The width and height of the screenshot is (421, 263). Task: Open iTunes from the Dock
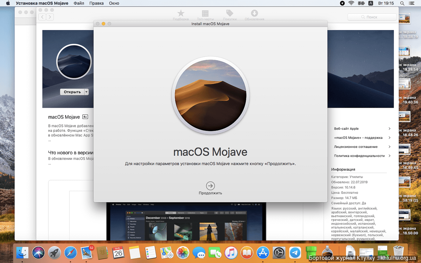(231, 252)
